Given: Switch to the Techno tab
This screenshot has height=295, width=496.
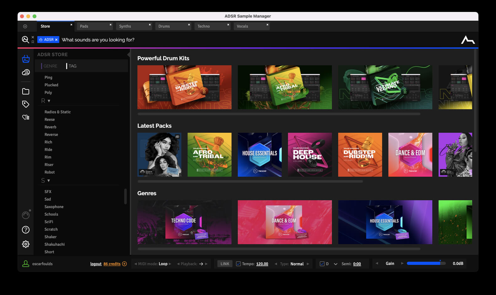Looking at the screenshot, I should [212, 26].
